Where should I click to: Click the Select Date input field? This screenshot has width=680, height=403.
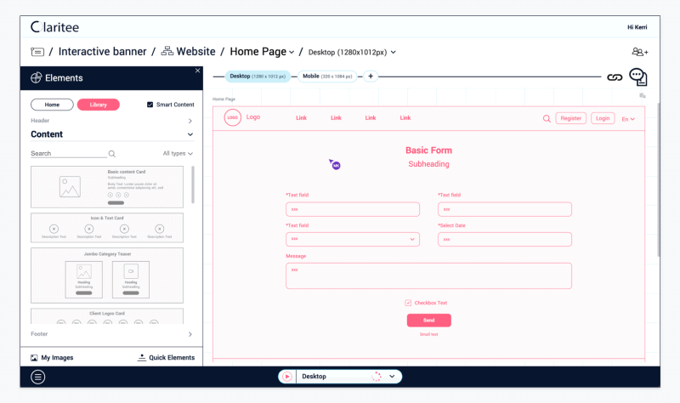505,240
